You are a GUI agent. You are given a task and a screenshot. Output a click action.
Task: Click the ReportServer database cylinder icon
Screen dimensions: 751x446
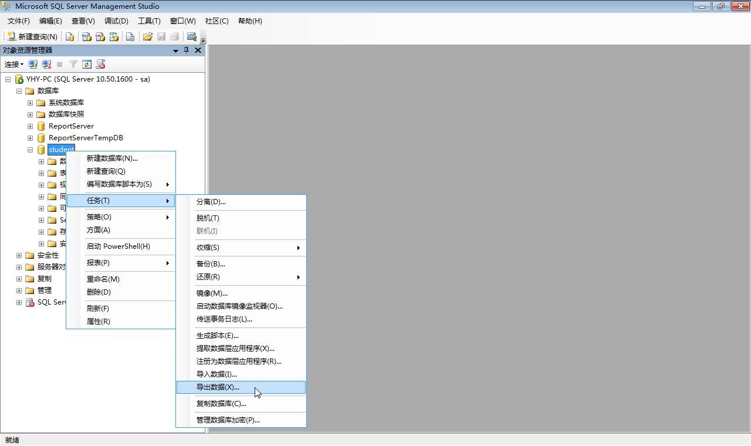tap(41, 126)
